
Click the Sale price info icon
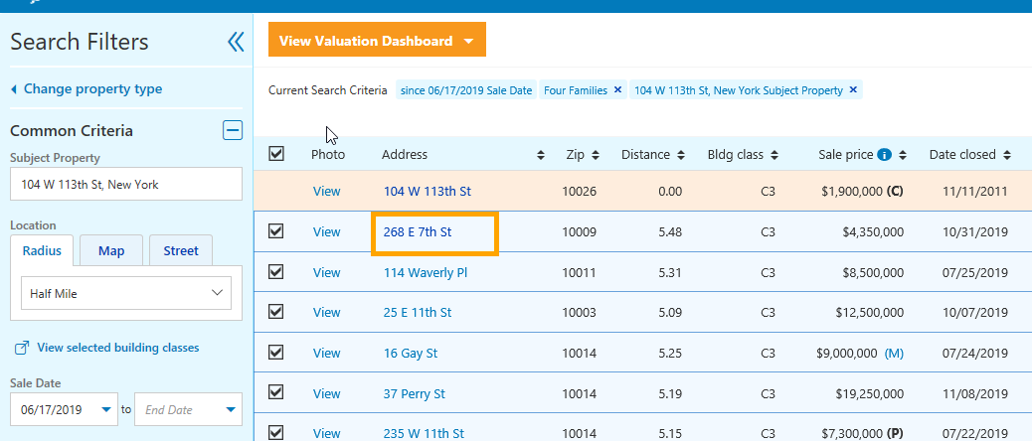pos(885,155)
